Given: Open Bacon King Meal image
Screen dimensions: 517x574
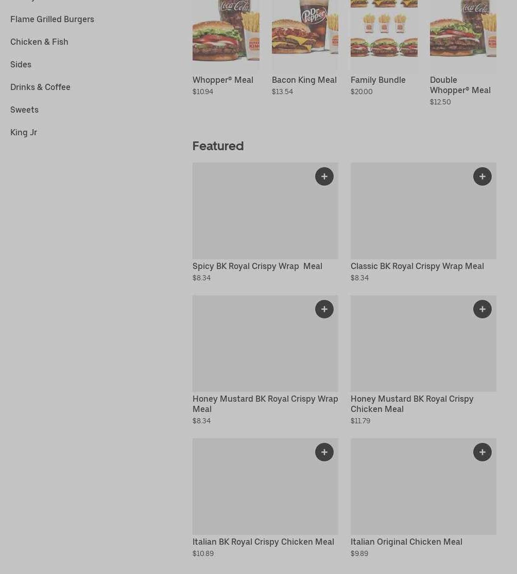Looking at the screenshot, I should [x=305, y=35].
